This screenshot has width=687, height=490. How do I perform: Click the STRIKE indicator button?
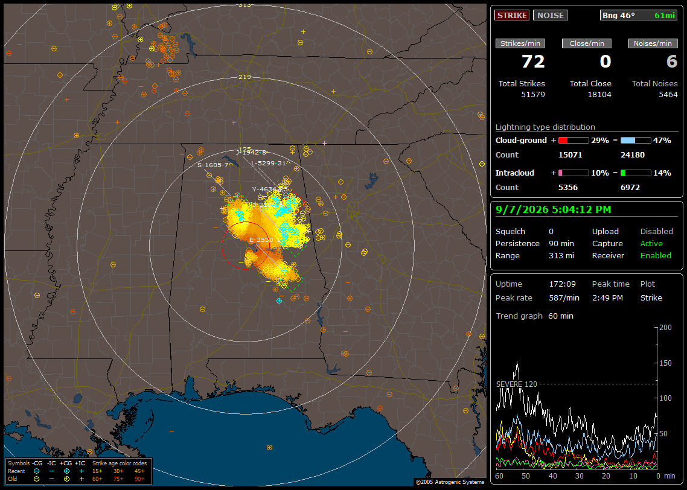512,15
